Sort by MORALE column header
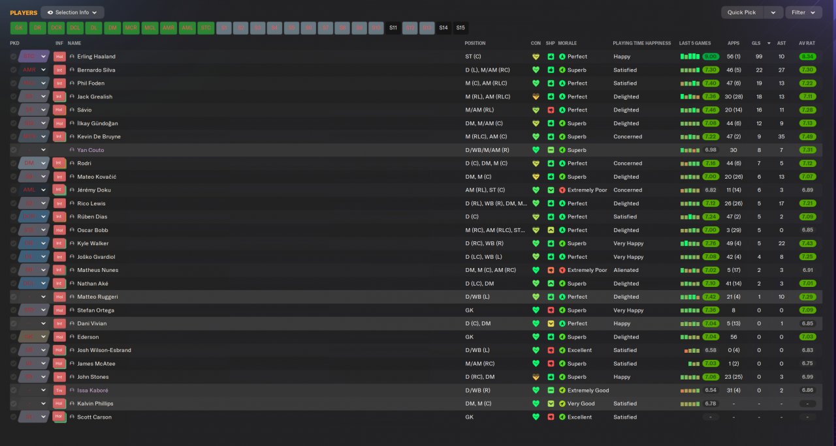836x446 pixels. pyautogui.click(x=568, y=43)
